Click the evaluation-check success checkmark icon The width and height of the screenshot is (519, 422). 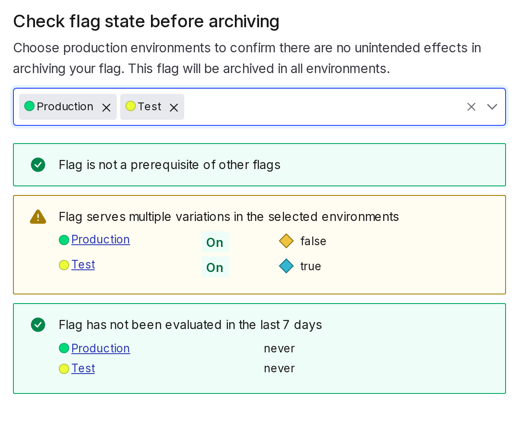(38, 325)
